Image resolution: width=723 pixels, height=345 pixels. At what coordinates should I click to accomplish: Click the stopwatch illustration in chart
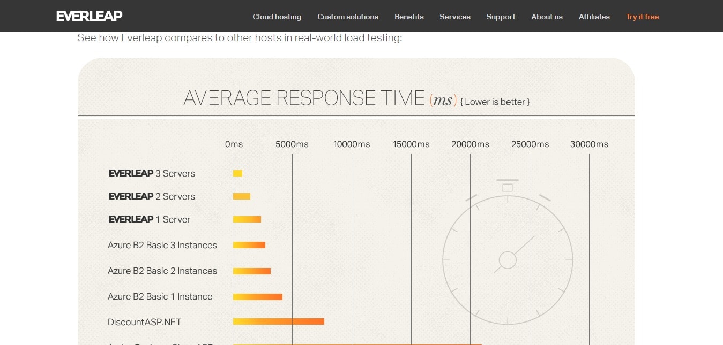coord(508,252)
